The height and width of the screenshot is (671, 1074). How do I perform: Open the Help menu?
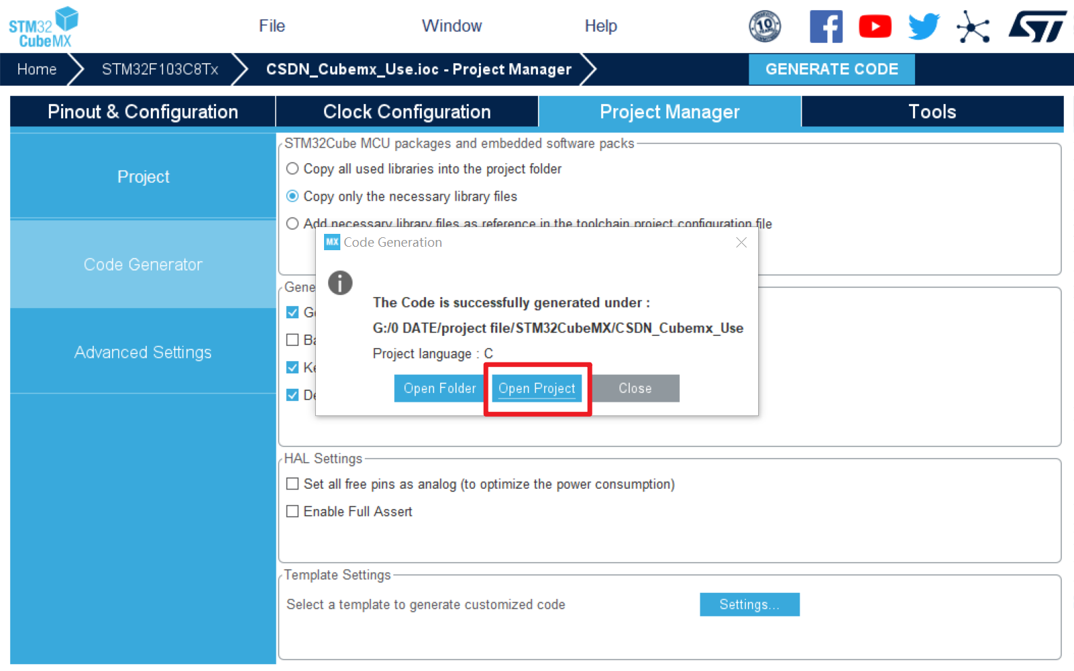point(601,26)
